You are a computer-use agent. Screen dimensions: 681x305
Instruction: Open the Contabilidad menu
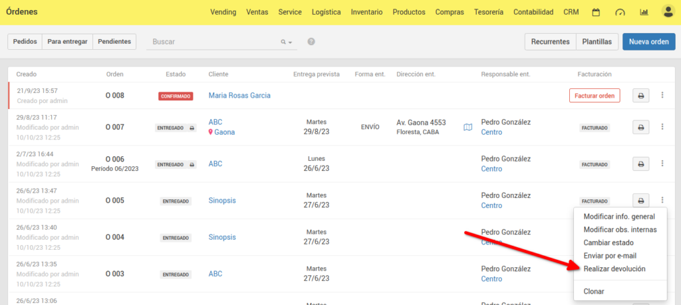pyautogui.click(x=533, y=12)
